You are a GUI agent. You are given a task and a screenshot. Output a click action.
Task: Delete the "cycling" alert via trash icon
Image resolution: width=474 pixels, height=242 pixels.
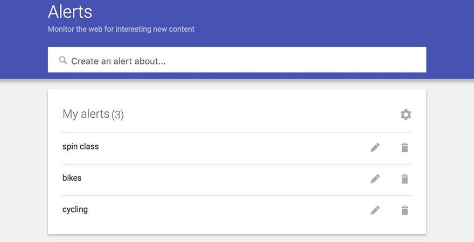pos(405,210)
